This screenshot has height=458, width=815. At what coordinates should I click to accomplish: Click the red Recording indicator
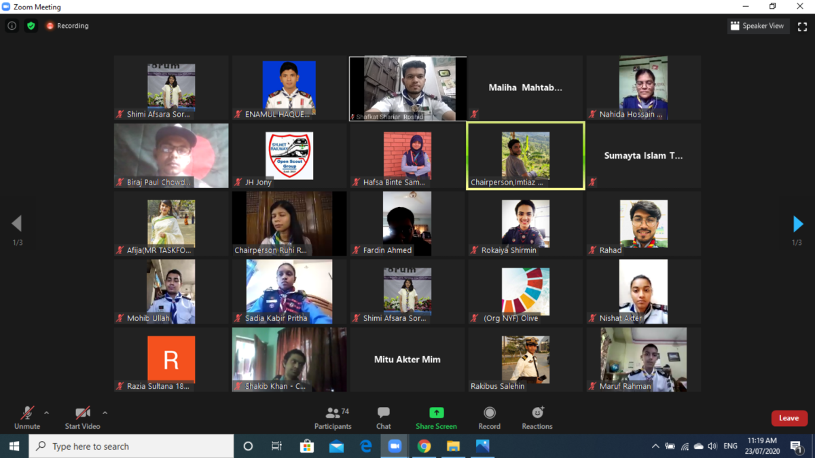pyautogui.click(x=67, y=26)
